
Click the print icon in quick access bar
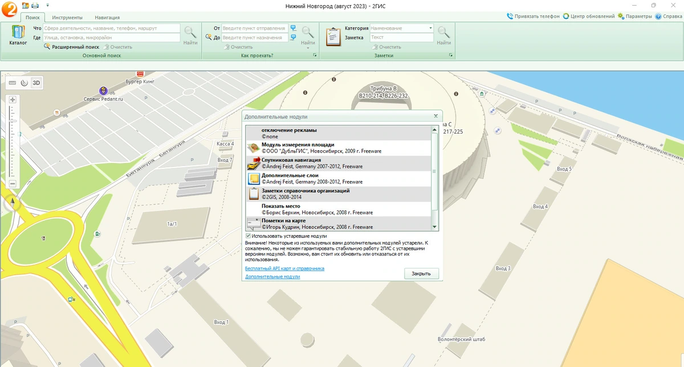coord(35,5)
